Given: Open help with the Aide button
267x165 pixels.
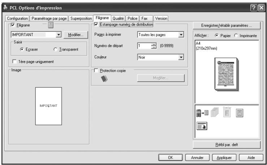Looking at the screenshot, I should 251,158.
